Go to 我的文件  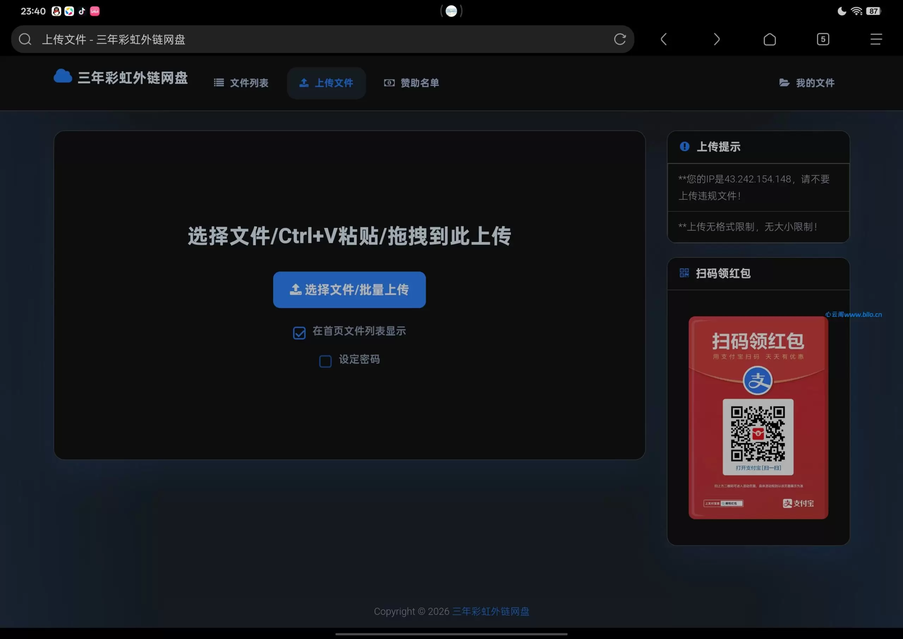coord(807,83)
